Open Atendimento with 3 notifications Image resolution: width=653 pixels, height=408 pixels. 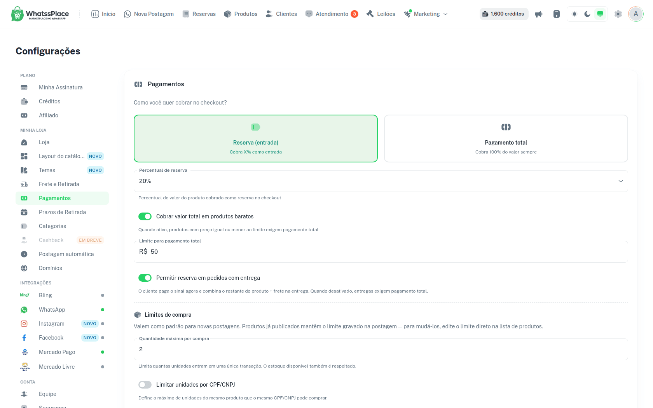point(332,14)
